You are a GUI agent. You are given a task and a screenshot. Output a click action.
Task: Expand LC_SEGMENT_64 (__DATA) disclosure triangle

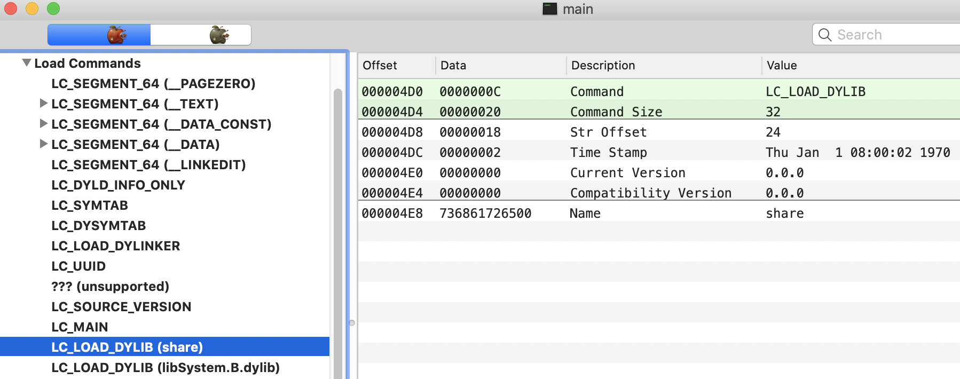click(44, 144)
